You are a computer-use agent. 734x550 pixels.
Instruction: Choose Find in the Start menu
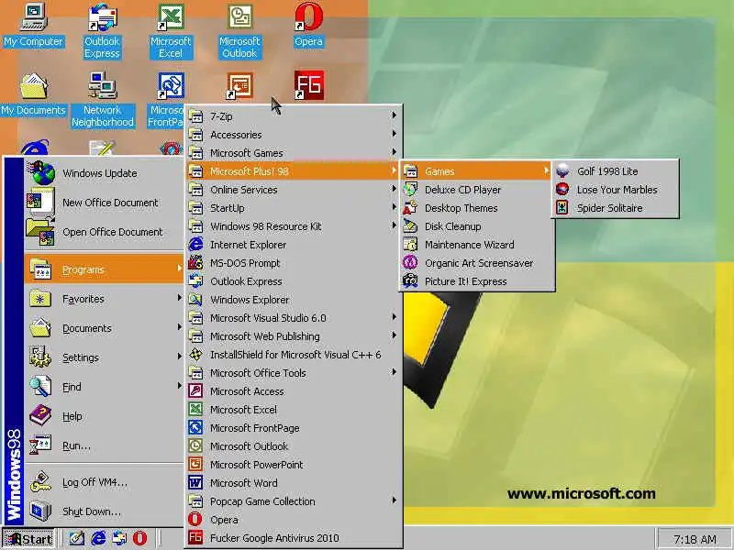(104, 387)
